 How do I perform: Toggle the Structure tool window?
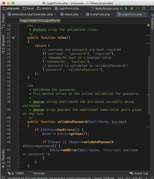tap(3, 44)
